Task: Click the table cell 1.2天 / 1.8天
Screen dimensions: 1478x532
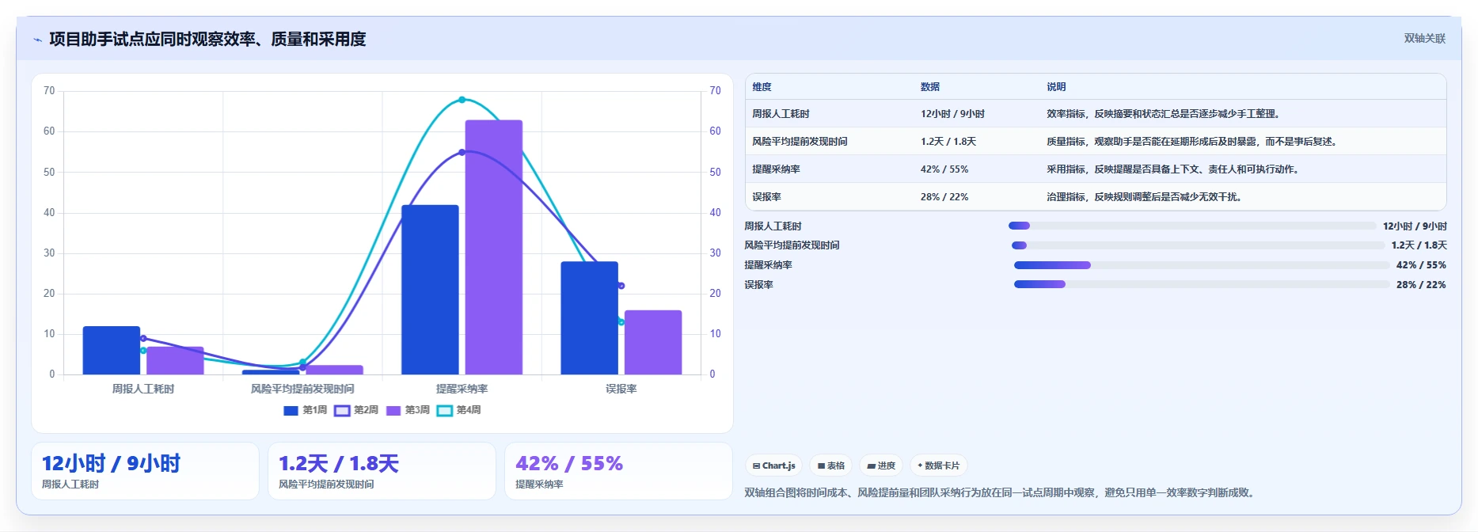Action: [948, 142]
